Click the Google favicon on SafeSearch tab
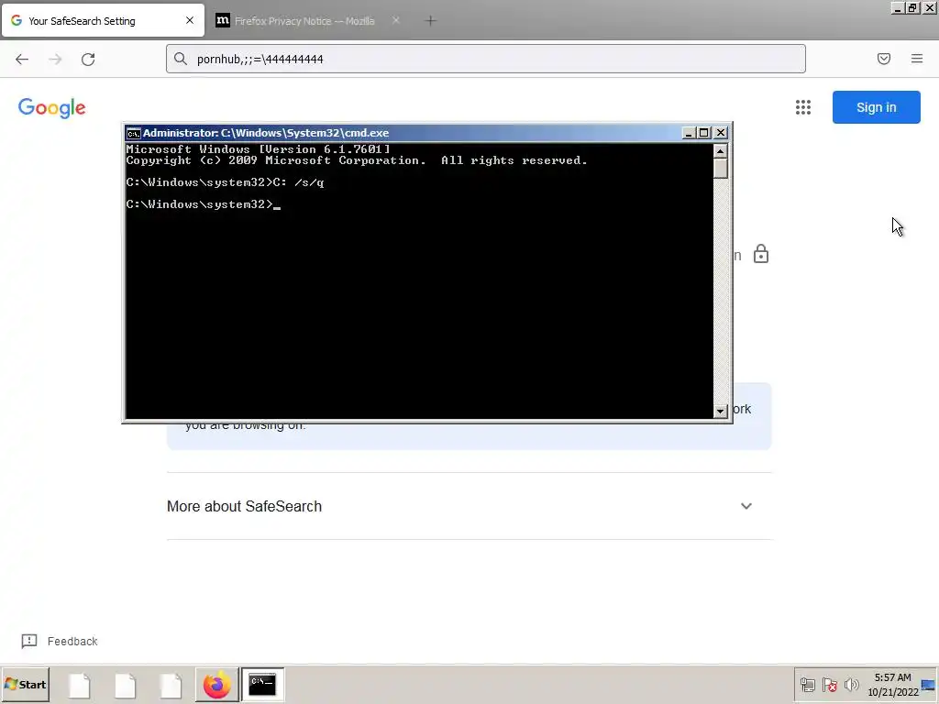 coord(17,20)
